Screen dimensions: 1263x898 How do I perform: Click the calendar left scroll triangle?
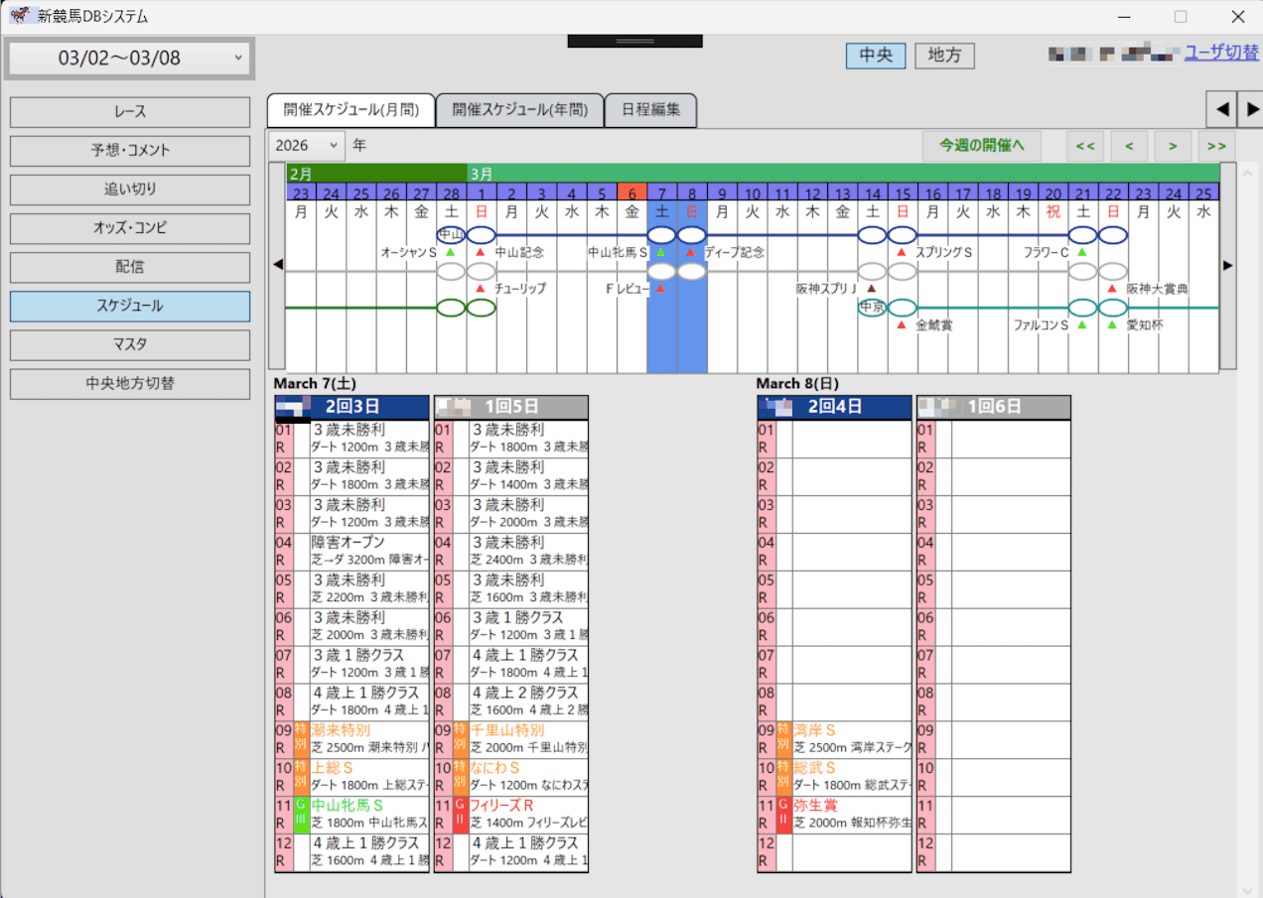[278, 265]
